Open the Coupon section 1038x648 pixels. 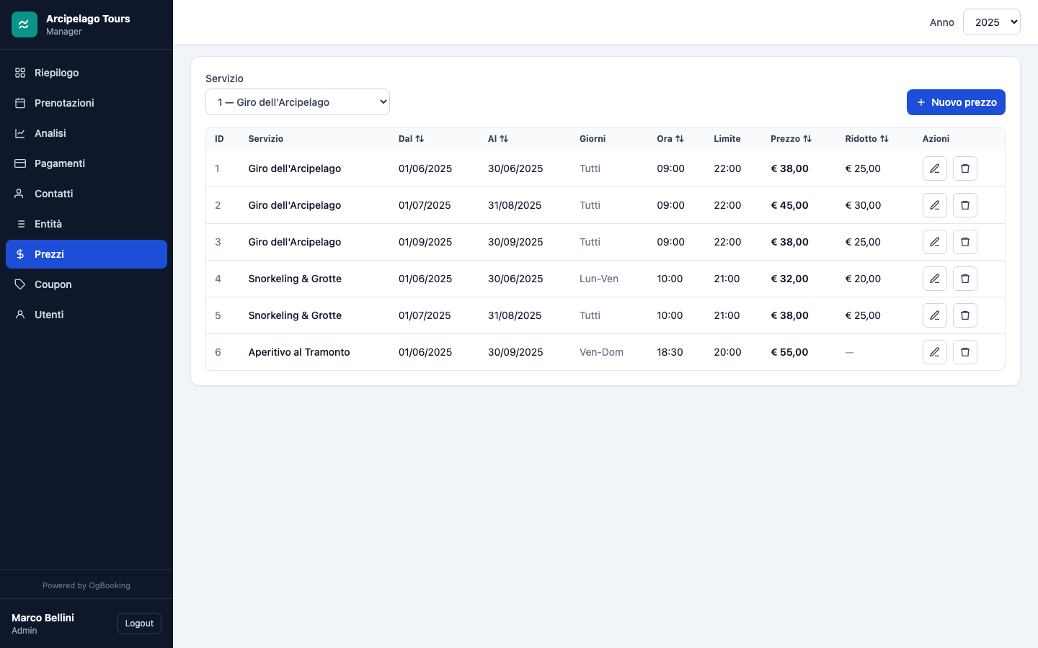[86, 284]
